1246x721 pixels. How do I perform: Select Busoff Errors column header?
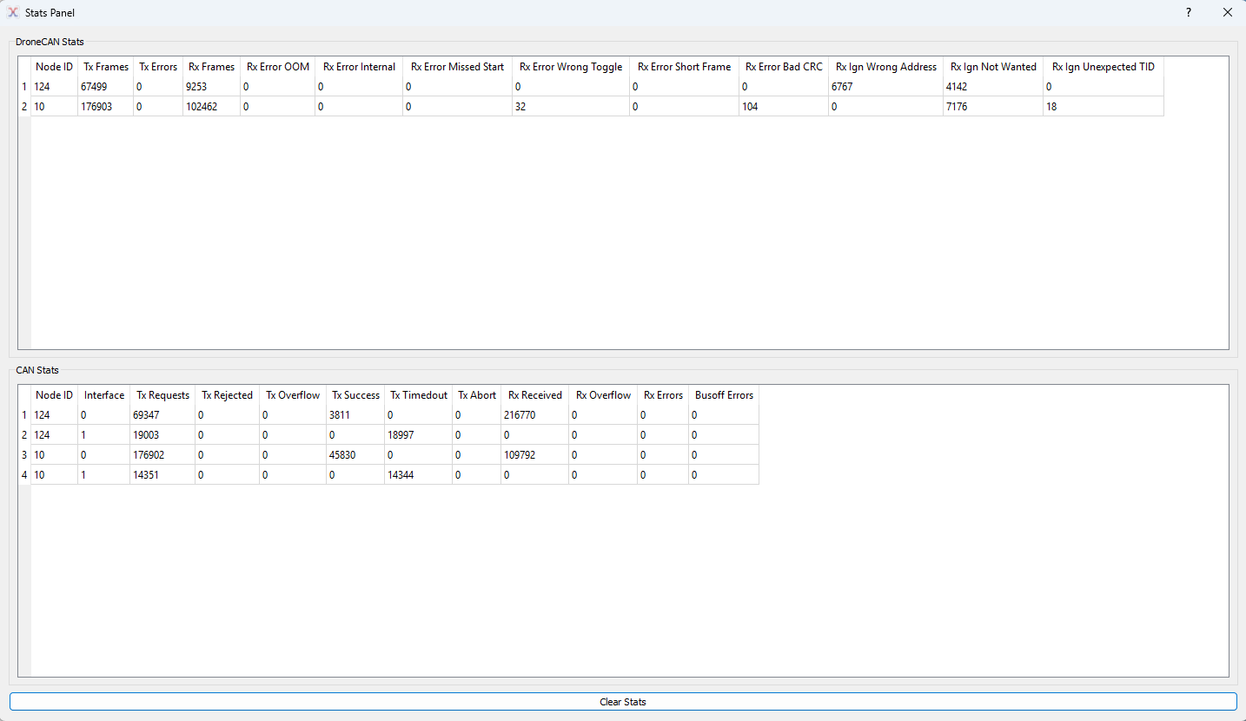[x=723, y=395]
